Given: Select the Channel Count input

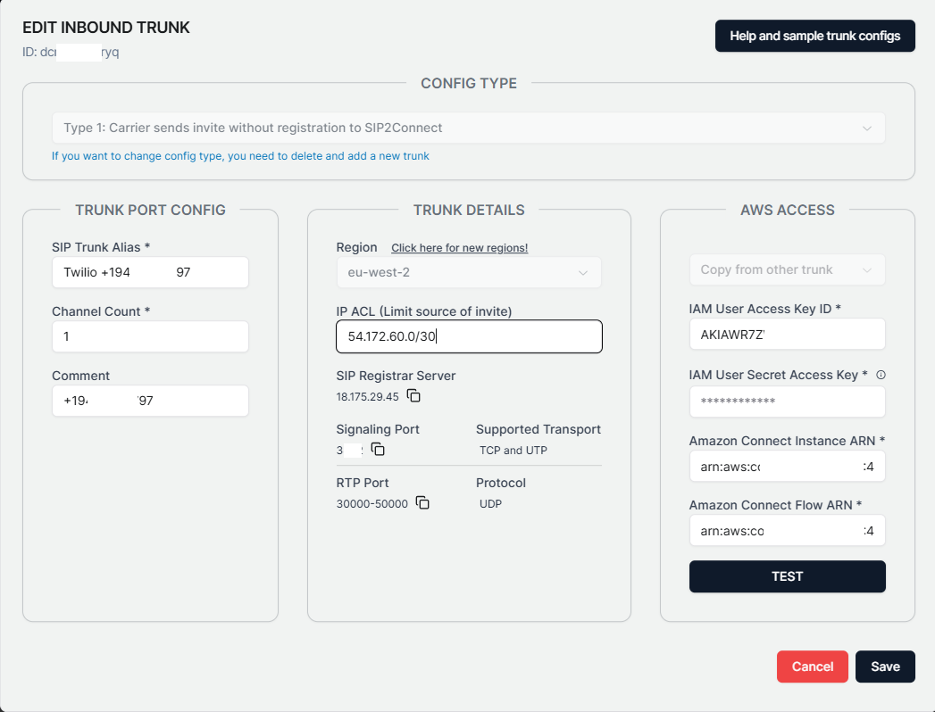Looking at the screenshot, I should [x=150, y=336].
